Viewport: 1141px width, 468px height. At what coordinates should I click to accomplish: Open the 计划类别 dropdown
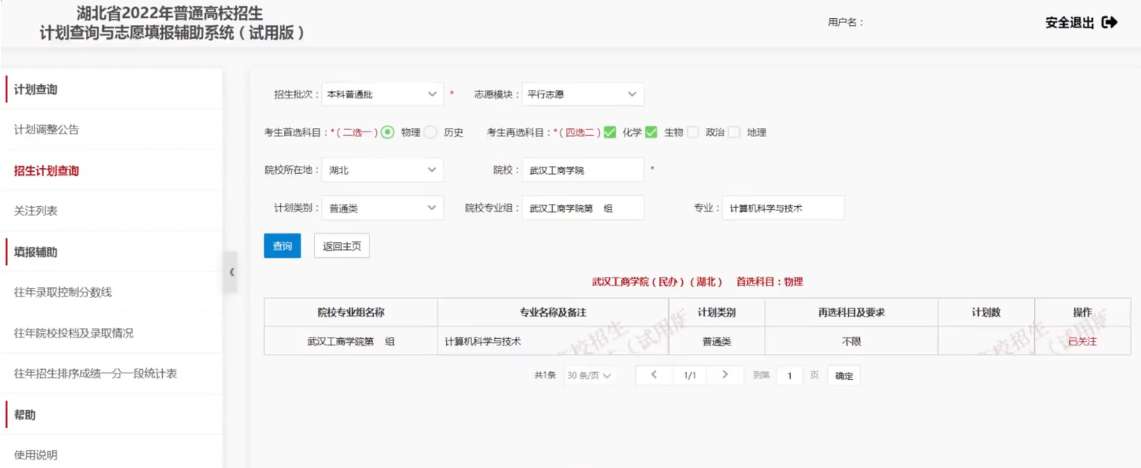[382, 208]
